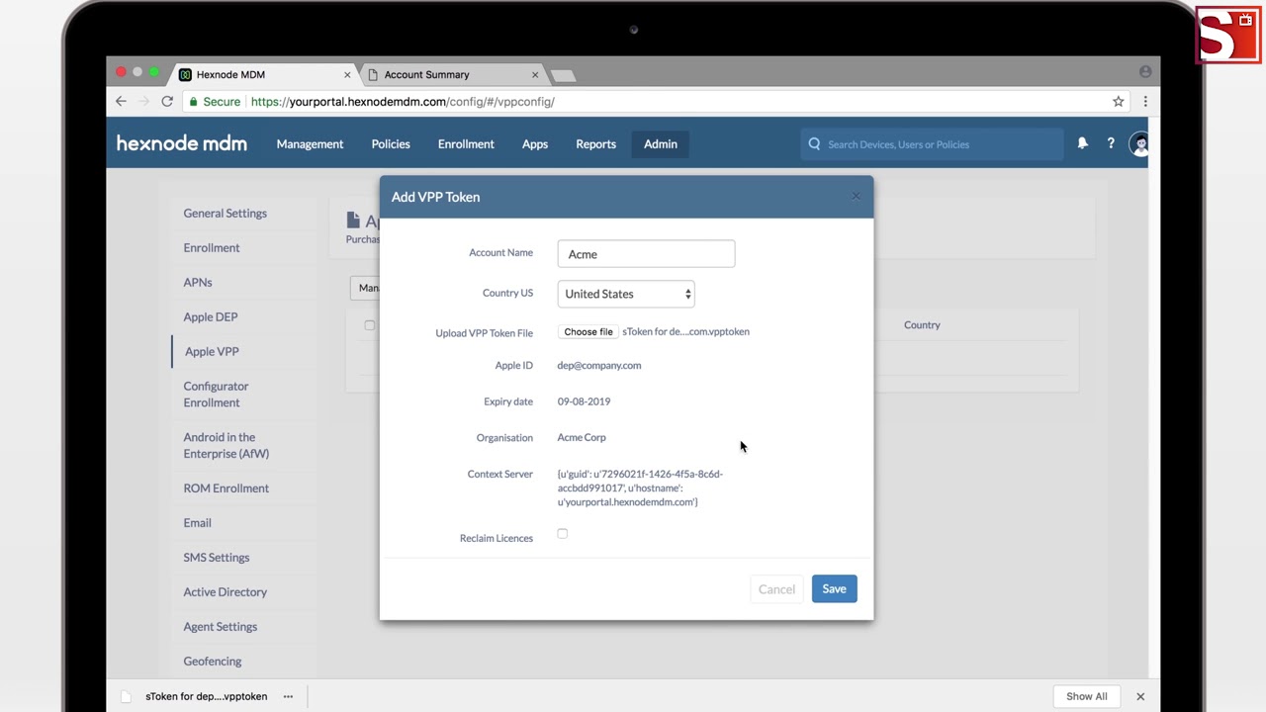Click the Chrome profile icon in the title bar
This screenshot has width=1266, height=712.
click(1145, 71)
